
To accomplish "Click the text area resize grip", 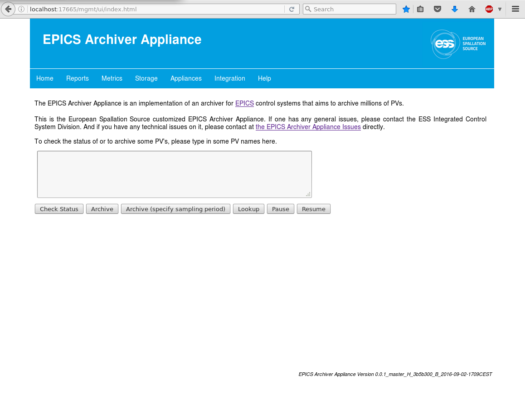I will [308, 194].
